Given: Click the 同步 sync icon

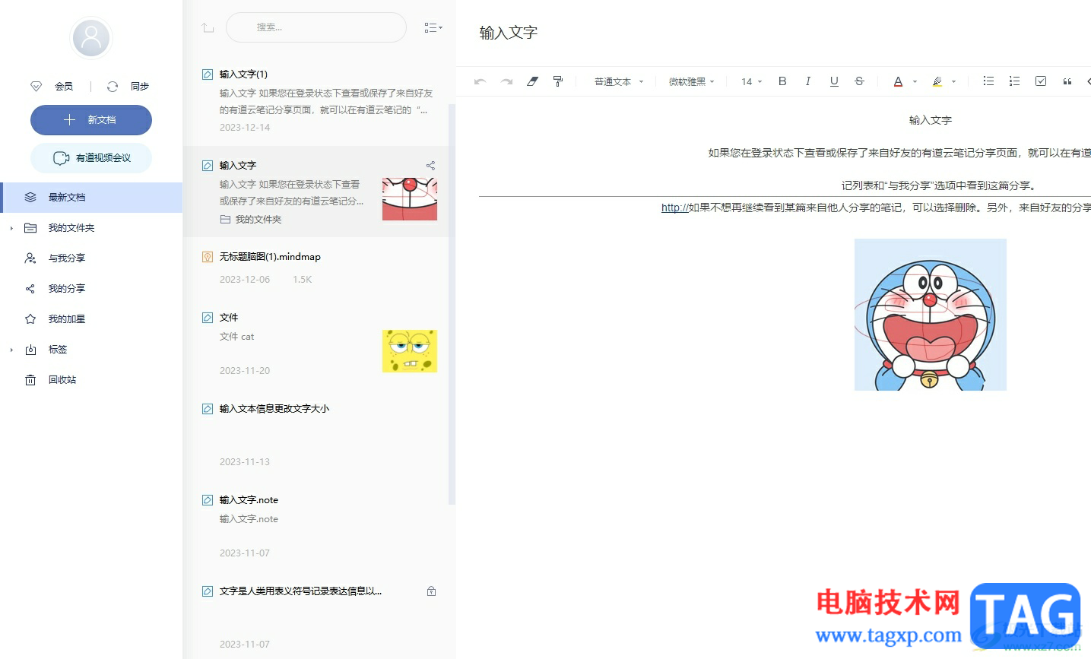Looking at the screenshot, I should click(x=113, y=87).
